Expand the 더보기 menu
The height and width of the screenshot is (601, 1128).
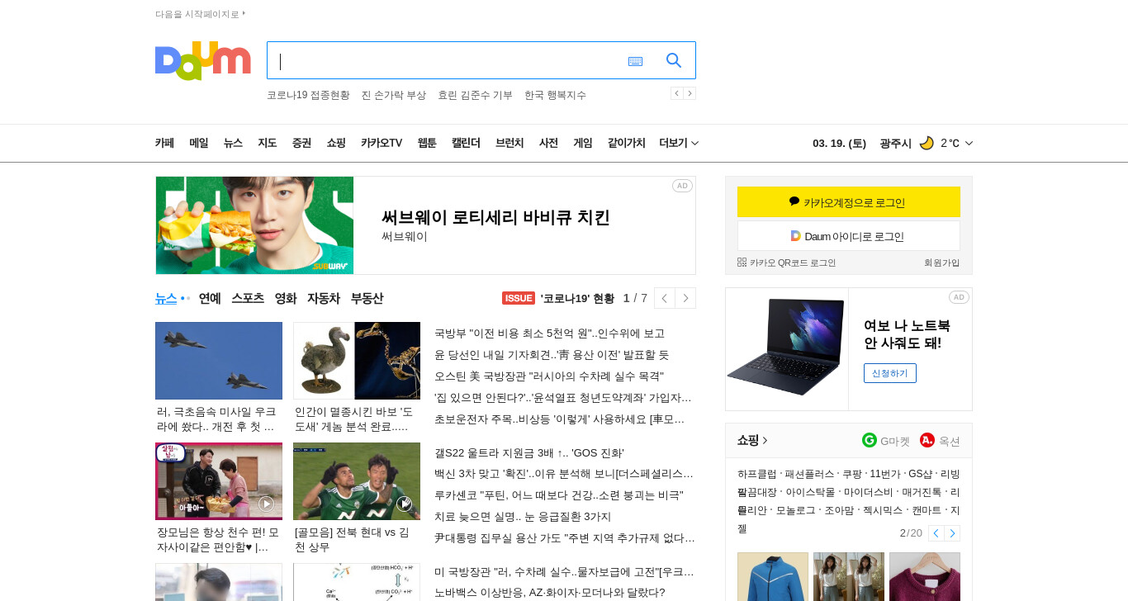pyautogui.click(x=679, y=143)
